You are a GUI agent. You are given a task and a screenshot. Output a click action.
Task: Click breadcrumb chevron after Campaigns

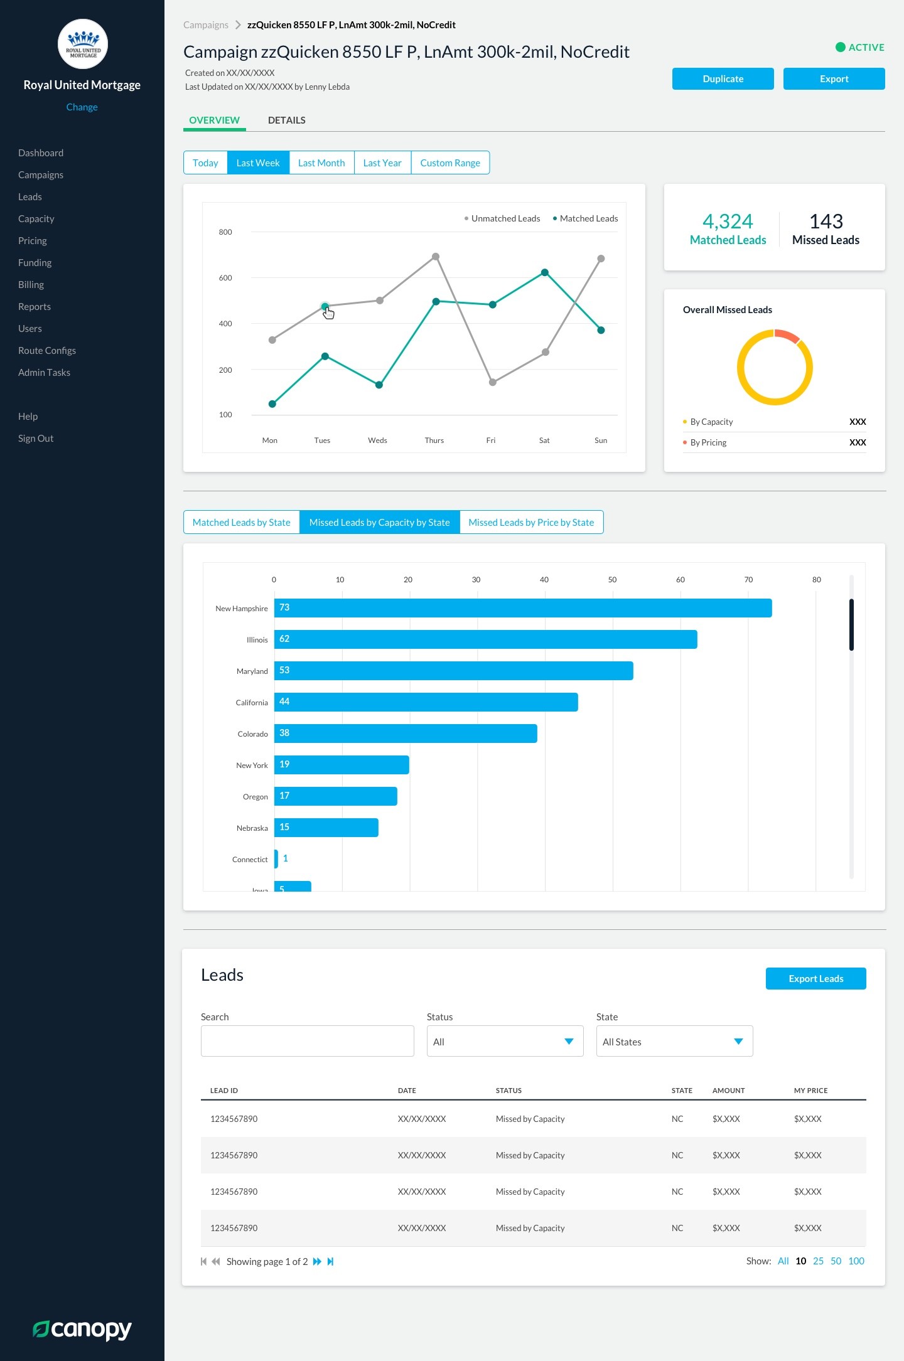(x=238, y=25)
